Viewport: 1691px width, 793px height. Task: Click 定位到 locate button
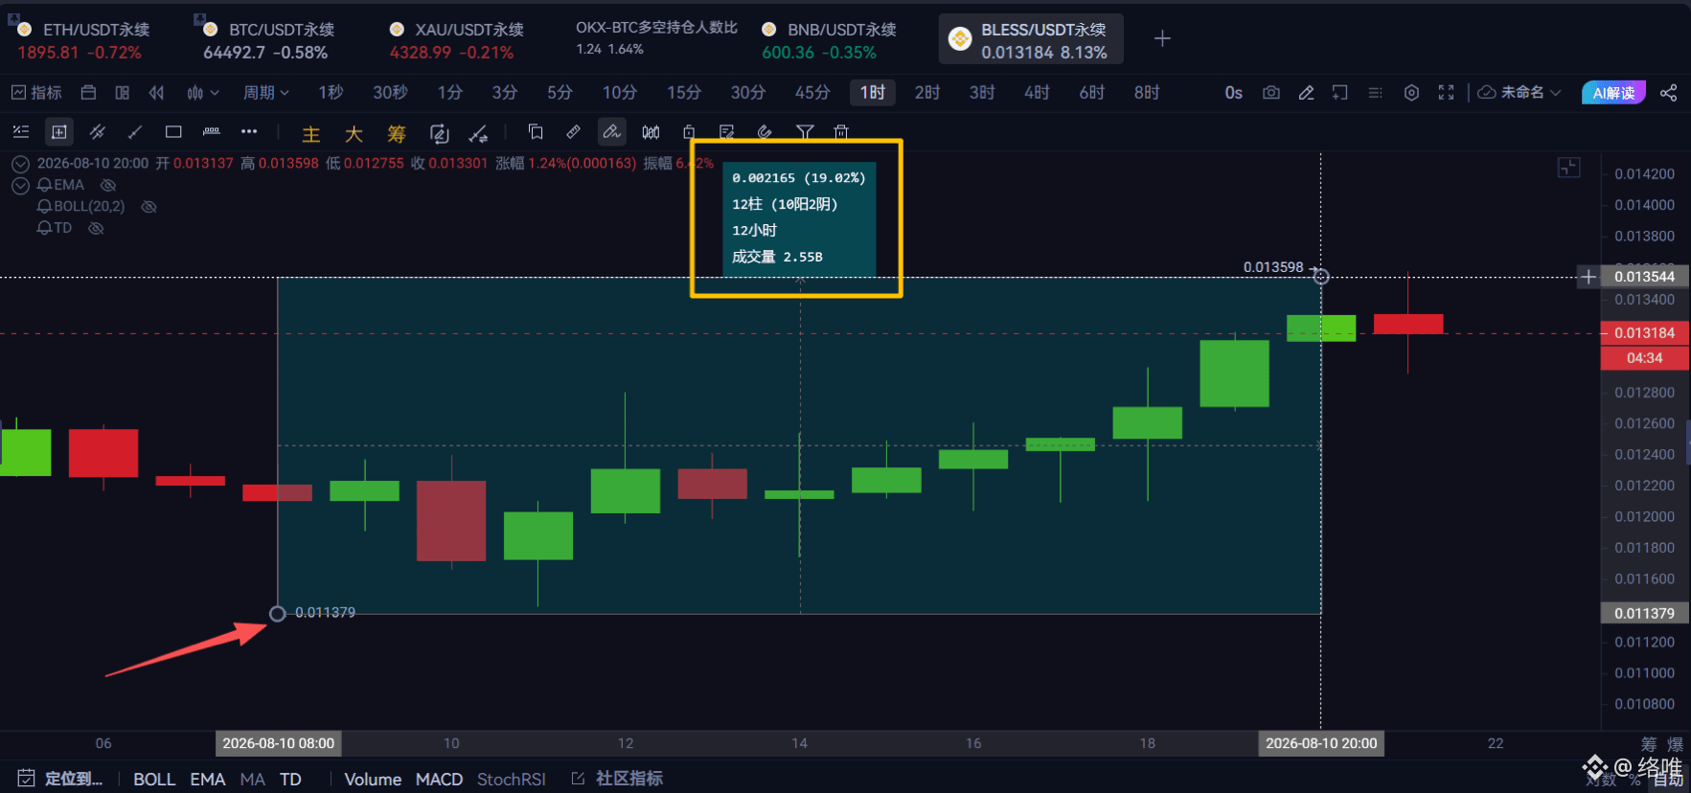click(x=60, y=779)
